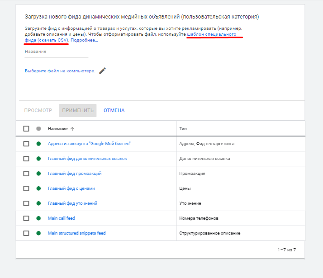
Task: Click the Тип column header
Action: click(x=183, y=129)
